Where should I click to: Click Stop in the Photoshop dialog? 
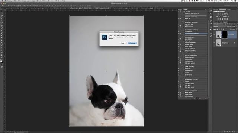[x=123, y=43]
